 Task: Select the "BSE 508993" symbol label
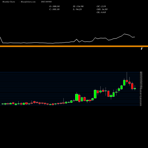[x=46, y=2]
